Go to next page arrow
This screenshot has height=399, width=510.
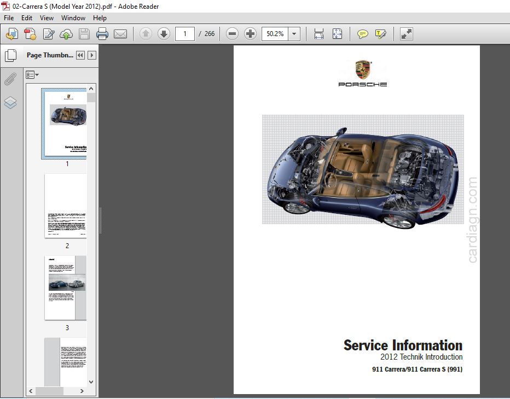pyautogui.click(x=164, y=33)
